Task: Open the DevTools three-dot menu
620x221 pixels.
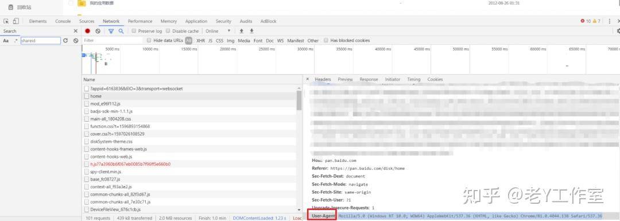Action: click(609, 21)
